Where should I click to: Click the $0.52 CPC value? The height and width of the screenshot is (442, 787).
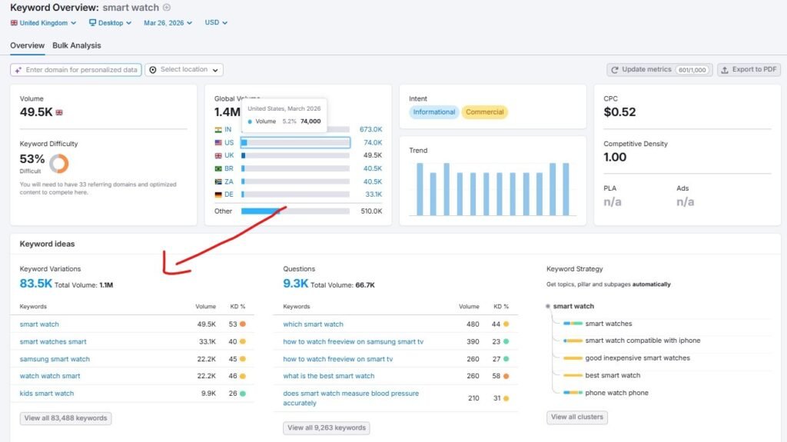click(x=619, y=112)
